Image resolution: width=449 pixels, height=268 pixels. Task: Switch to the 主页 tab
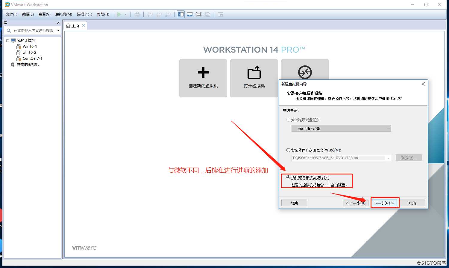[75, 26]
